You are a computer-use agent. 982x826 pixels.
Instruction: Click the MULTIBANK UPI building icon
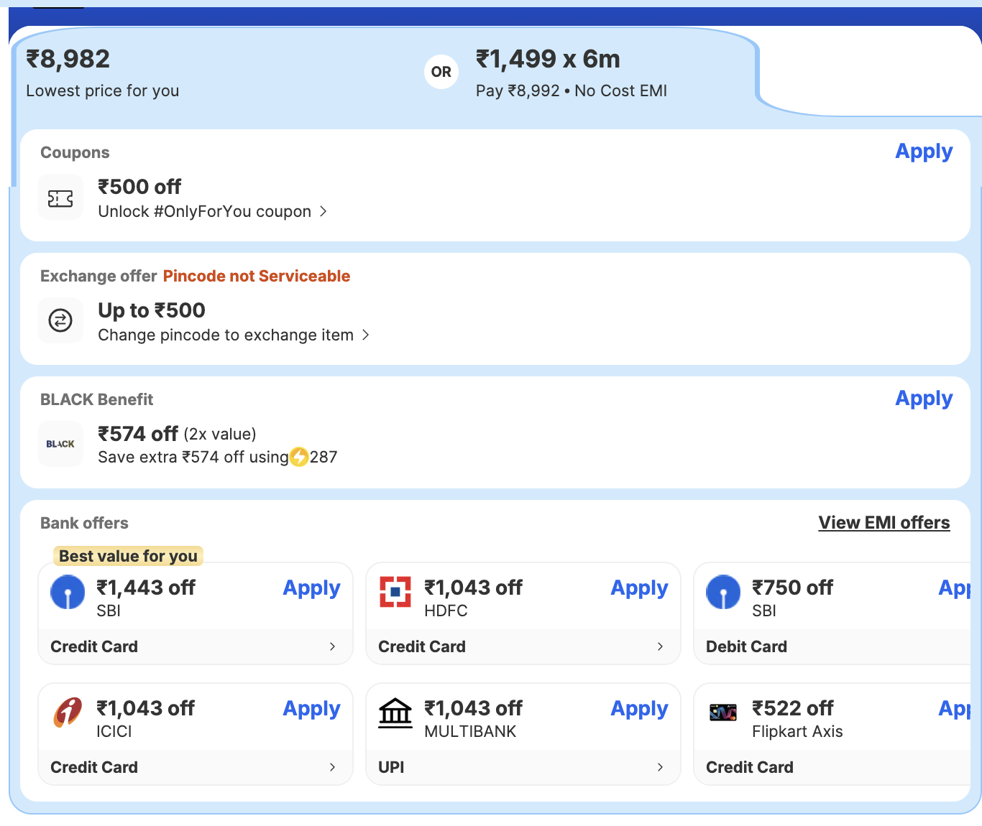coord(395,713)
